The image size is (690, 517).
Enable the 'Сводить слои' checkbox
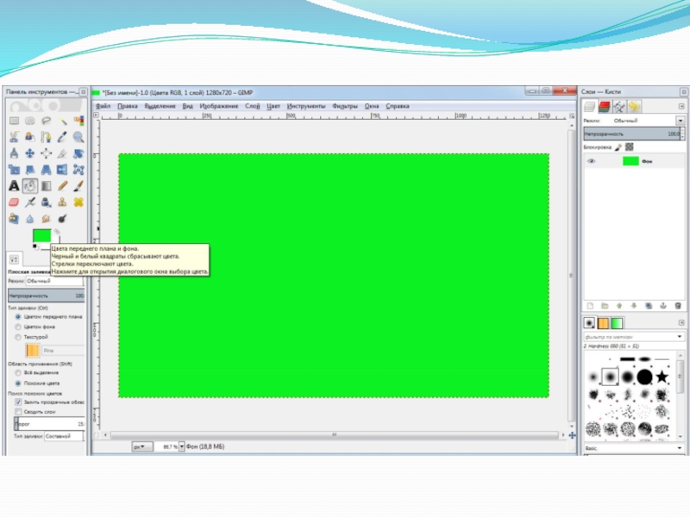tap(18, 413)
